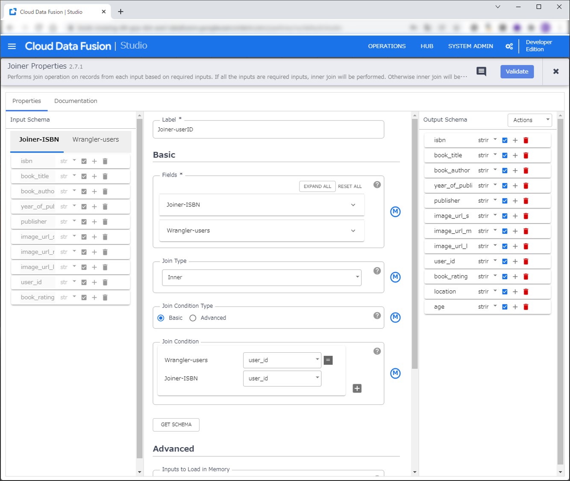Open help tooltip for Join Condition Type
This screenshot has height=481, width=570.
(377, 316)
